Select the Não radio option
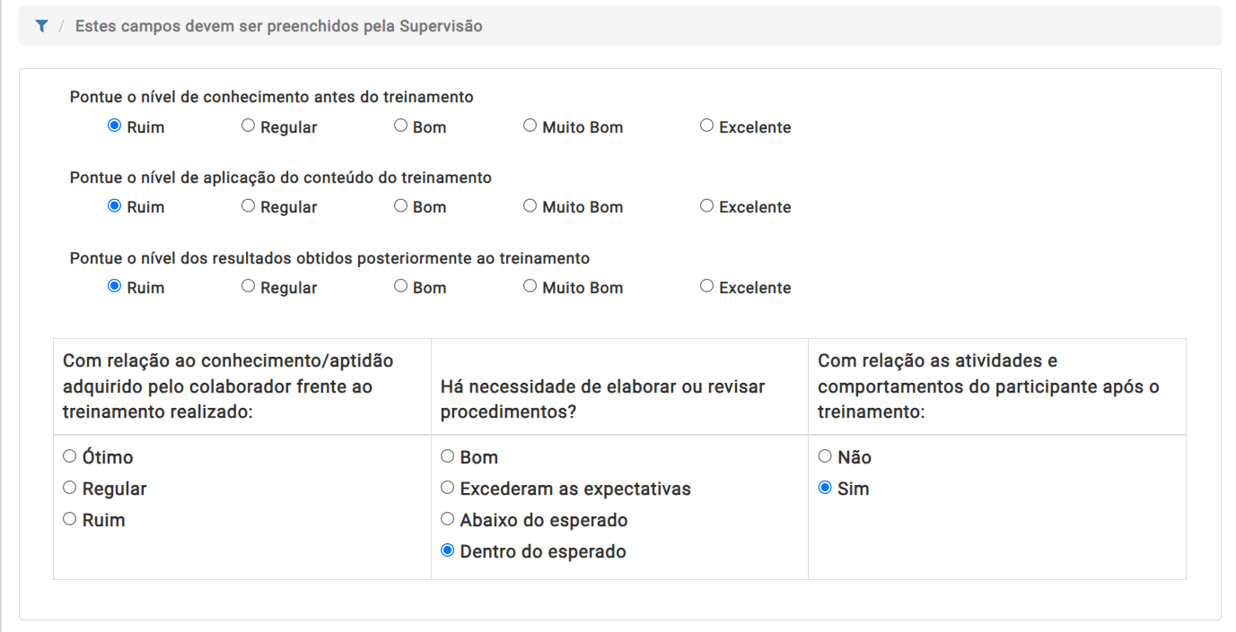Screen dimensions: 1236x632 (x=826, y=456)
